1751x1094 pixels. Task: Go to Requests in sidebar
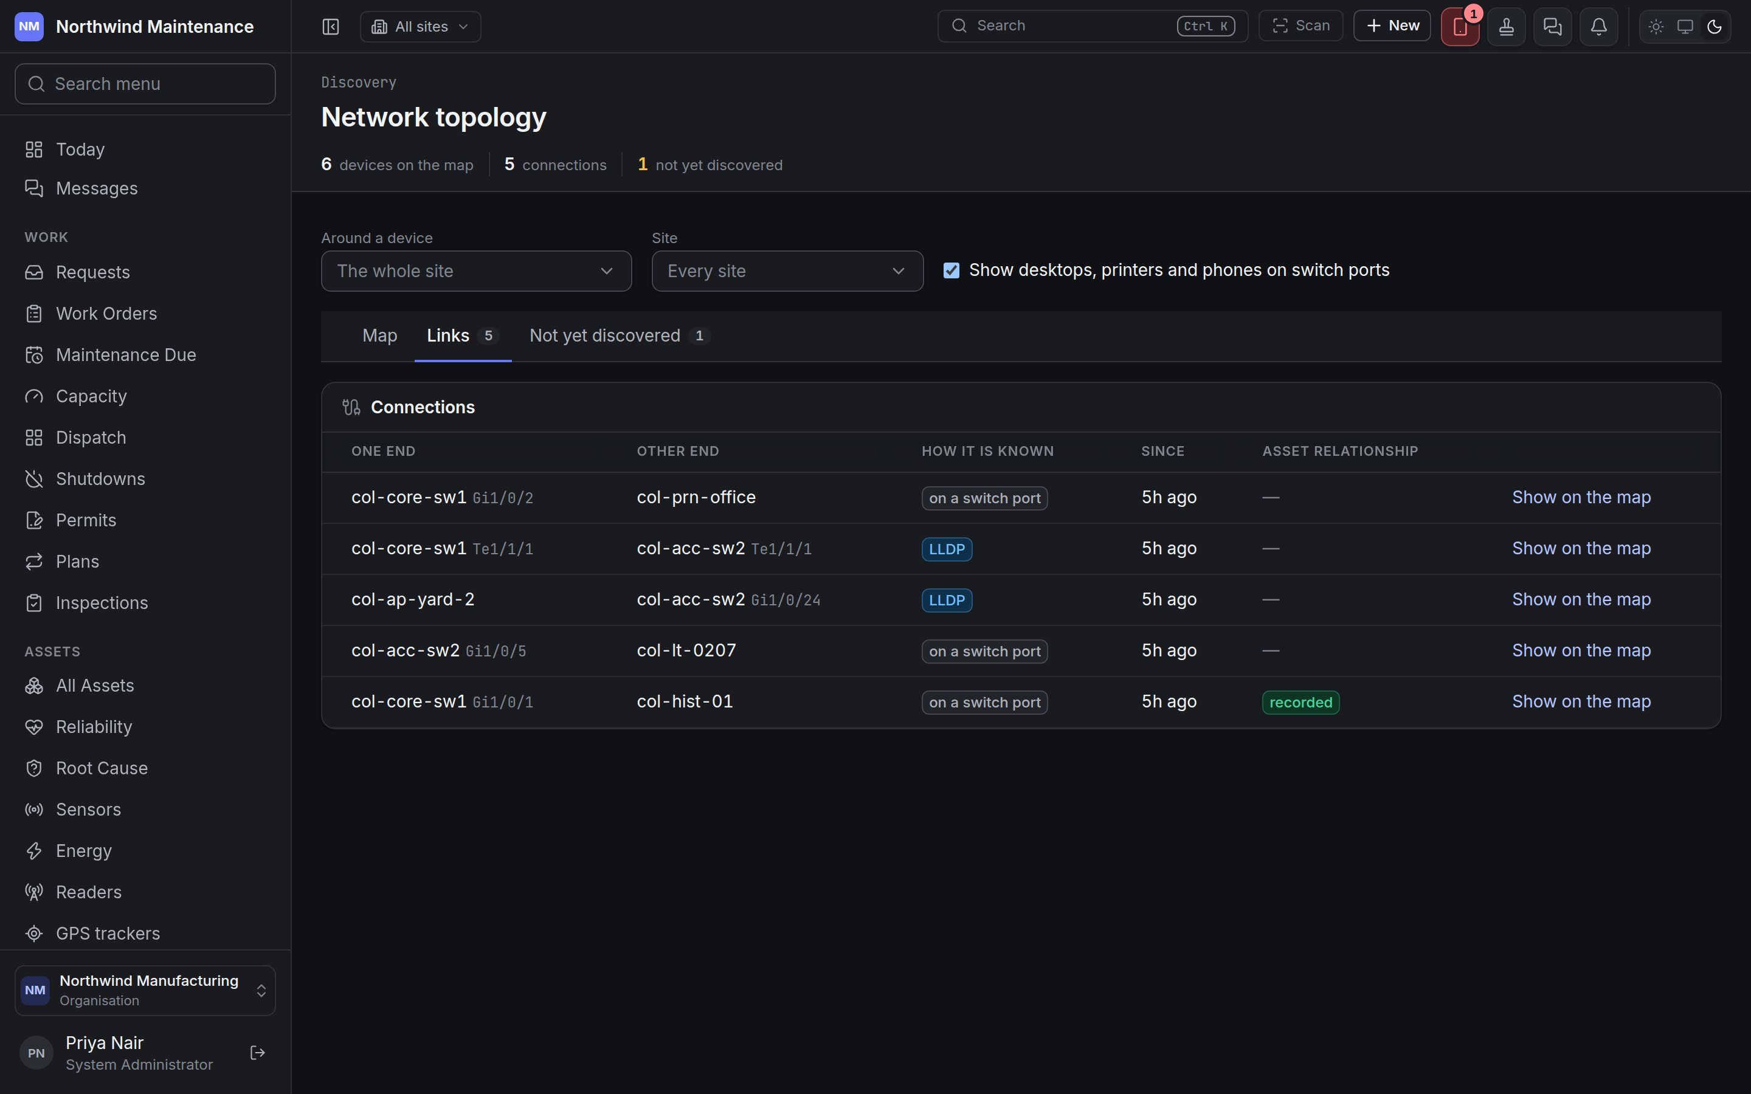pyautogui.click(x=145, y=272)
